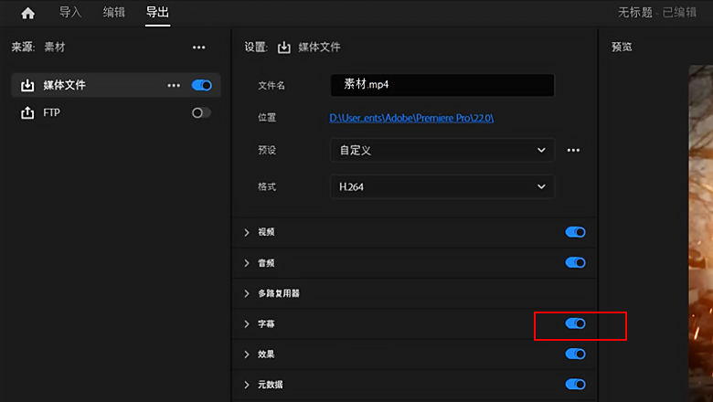Click the FTP upload icon
The width and height of the screenshot is (713, 402).
pos(27,112)
